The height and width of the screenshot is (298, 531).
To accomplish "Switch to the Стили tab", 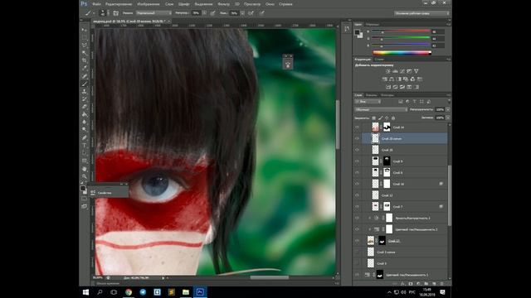I will (x=379, y=59).
